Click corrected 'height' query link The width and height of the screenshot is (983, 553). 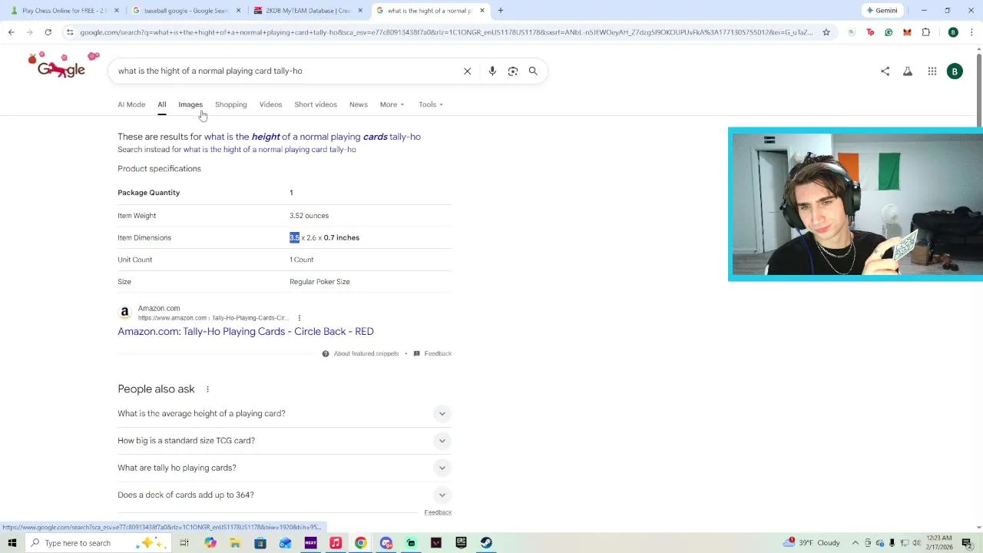(312, 137)
